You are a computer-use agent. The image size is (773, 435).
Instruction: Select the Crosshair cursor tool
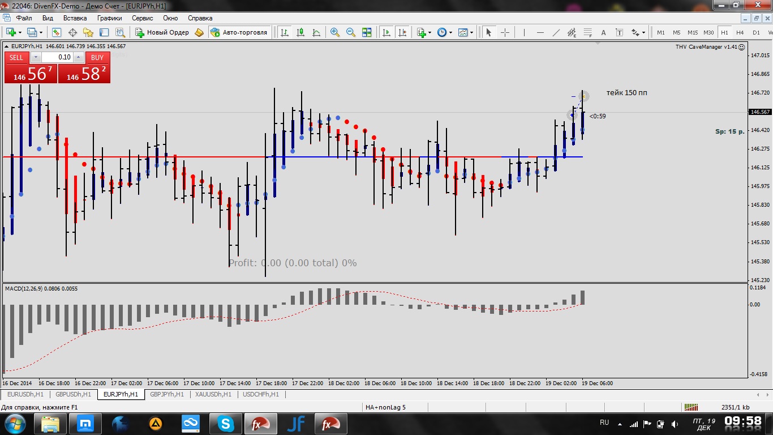point(505,32)
